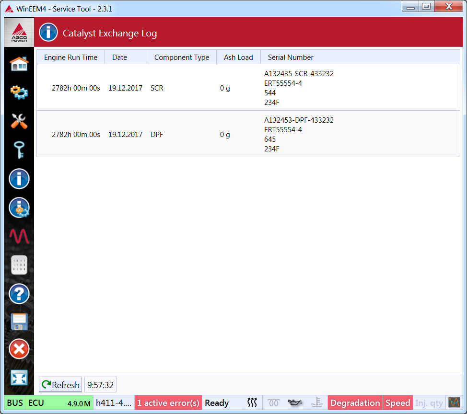Click the Refresh button
This screenshot has width=467, height=414.
[x=60, y=385]
